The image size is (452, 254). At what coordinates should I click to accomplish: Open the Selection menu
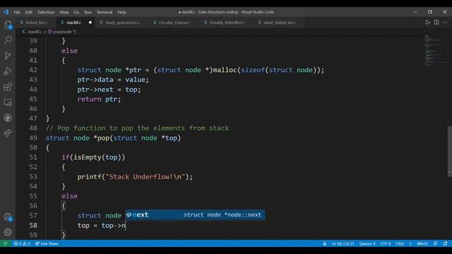click(x=46, y=12)
